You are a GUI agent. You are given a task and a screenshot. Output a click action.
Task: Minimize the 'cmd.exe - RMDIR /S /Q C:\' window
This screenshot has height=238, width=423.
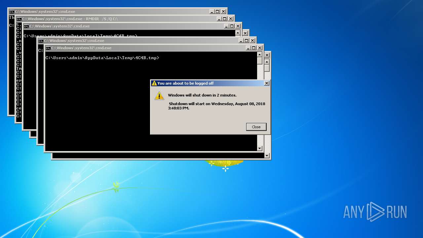(219, 19)
